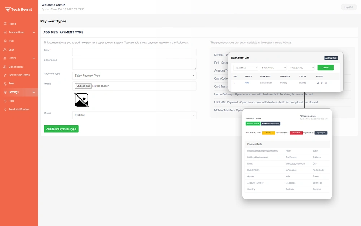This screenshot has height=226, width=361.
Task: Open the Status Enabled dropdown
Action: (x=134, y=115)
